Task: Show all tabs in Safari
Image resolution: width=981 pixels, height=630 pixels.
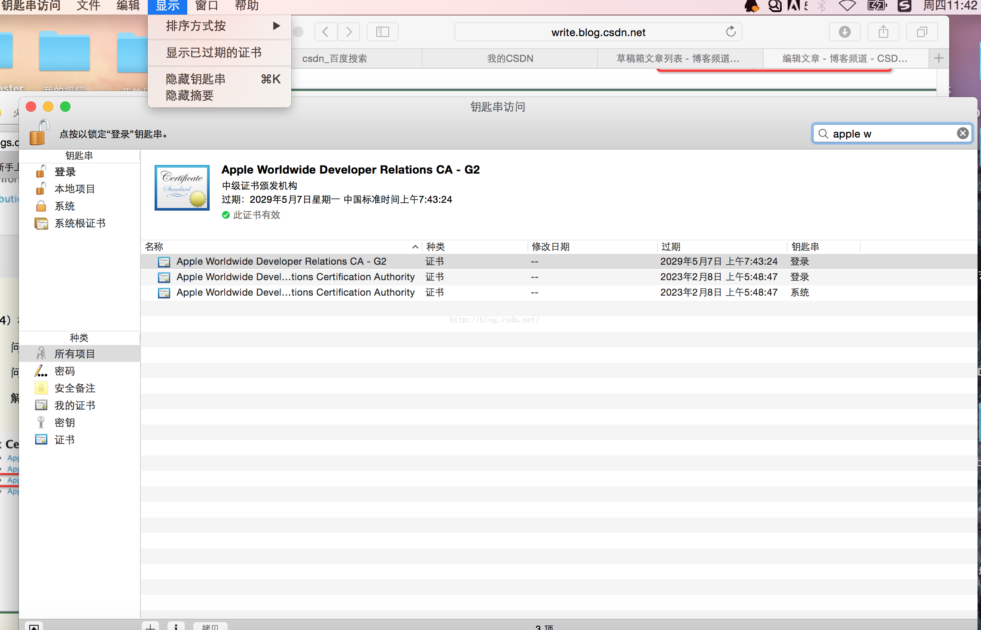Action: coord(922,32)
